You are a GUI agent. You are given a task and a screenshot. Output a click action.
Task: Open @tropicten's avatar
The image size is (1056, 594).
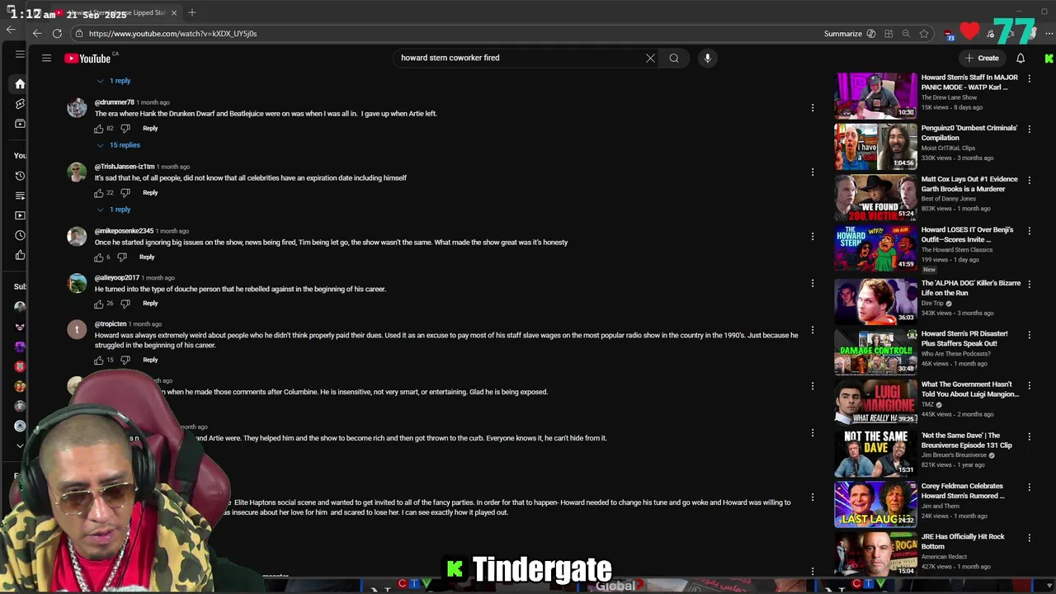click(x=77, y=330)
